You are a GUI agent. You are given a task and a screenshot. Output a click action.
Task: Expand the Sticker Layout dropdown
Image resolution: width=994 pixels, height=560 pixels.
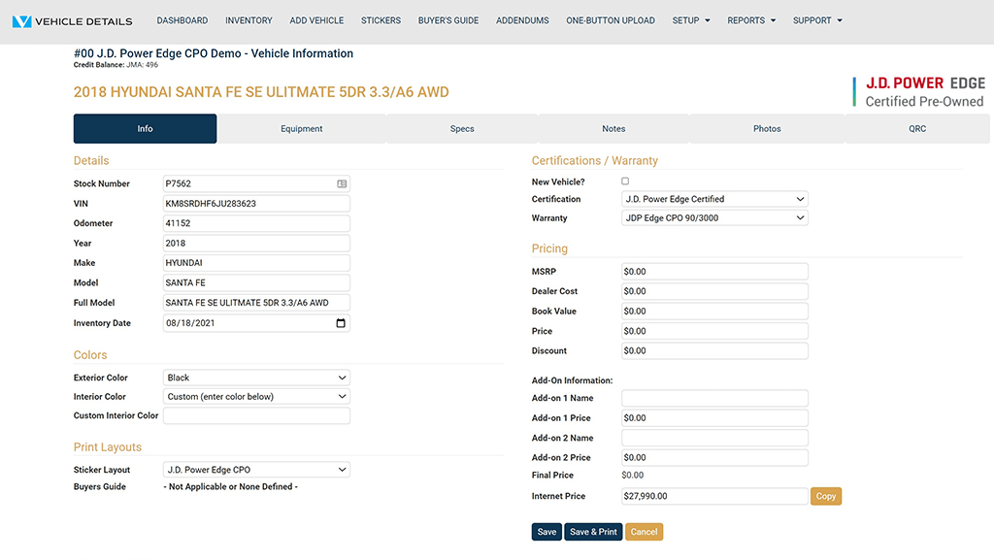tap(256, 470)
